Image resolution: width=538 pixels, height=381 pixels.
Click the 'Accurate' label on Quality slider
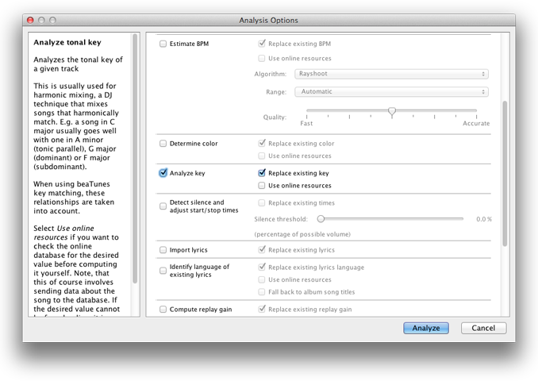(476, 123)
